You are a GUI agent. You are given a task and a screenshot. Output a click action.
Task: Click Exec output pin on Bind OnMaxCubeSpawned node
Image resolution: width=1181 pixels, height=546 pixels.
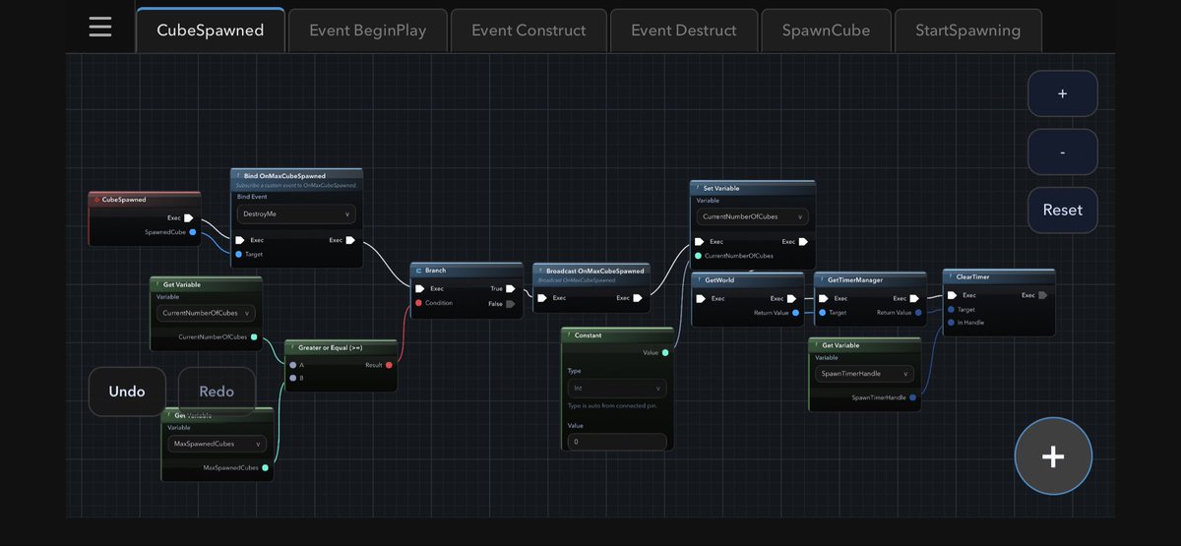pyautogui.click(x=350, y=239)
